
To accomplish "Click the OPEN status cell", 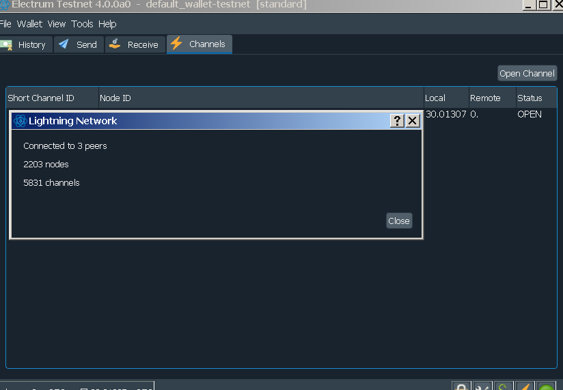I will coord(530,114).
